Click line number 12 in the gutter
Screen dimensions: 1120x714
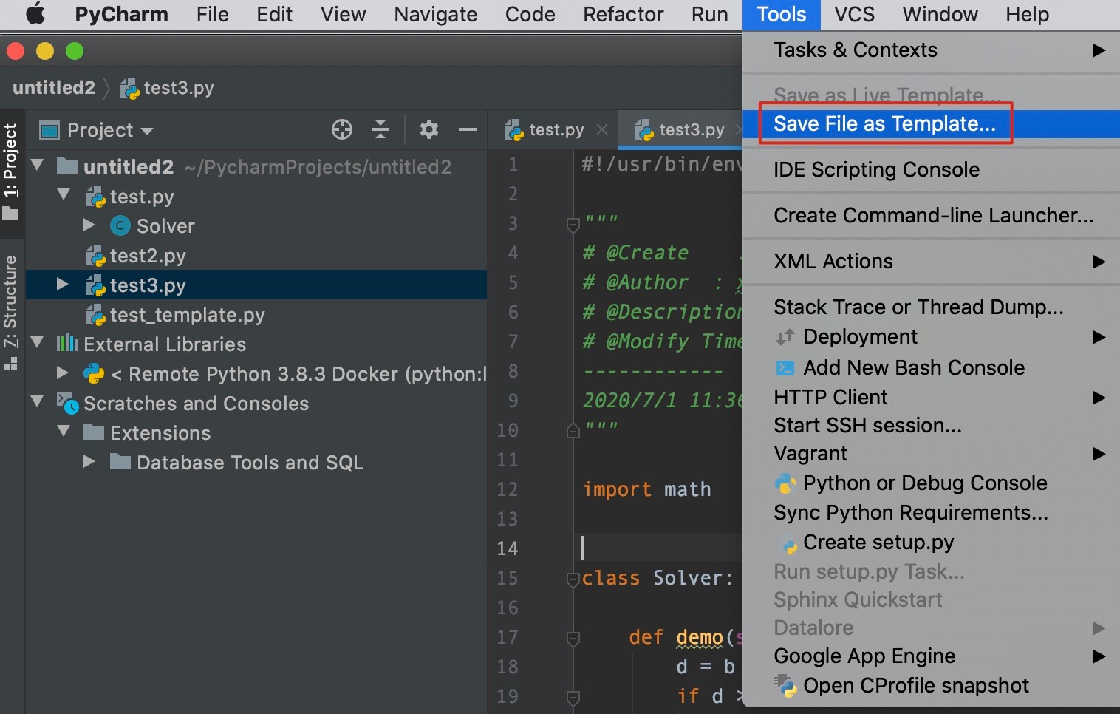click(x=508, y=489)
